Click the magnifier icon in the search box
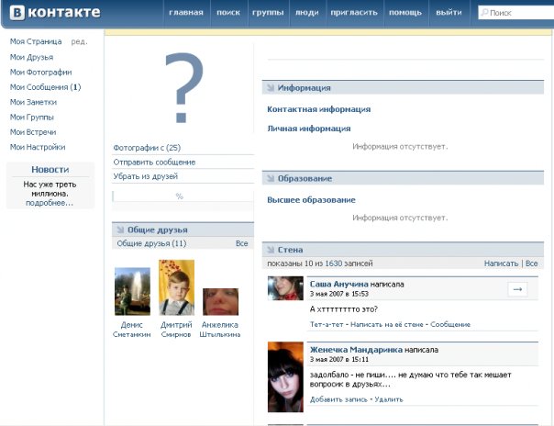Screen dimensions: 554x426 click(484, 14)
